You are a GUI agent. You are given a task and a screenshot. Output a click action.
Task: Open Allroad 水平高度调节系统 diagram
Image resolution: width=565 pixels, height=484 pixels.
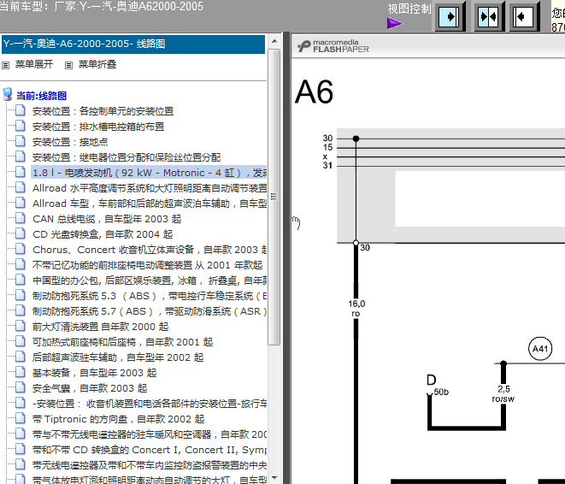(150, 188)
